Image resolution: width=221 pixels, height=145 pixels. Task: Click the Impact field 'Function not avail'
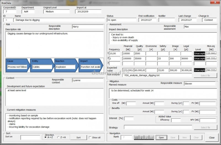pyautogui.click(x=91, y=67)
